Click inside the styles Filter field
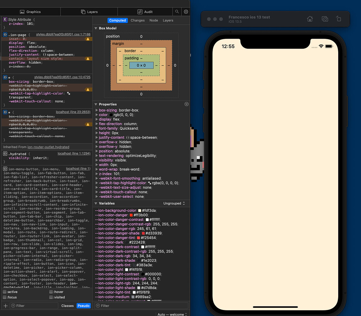This screenshot has height=316, width=361. pos(34,306)
